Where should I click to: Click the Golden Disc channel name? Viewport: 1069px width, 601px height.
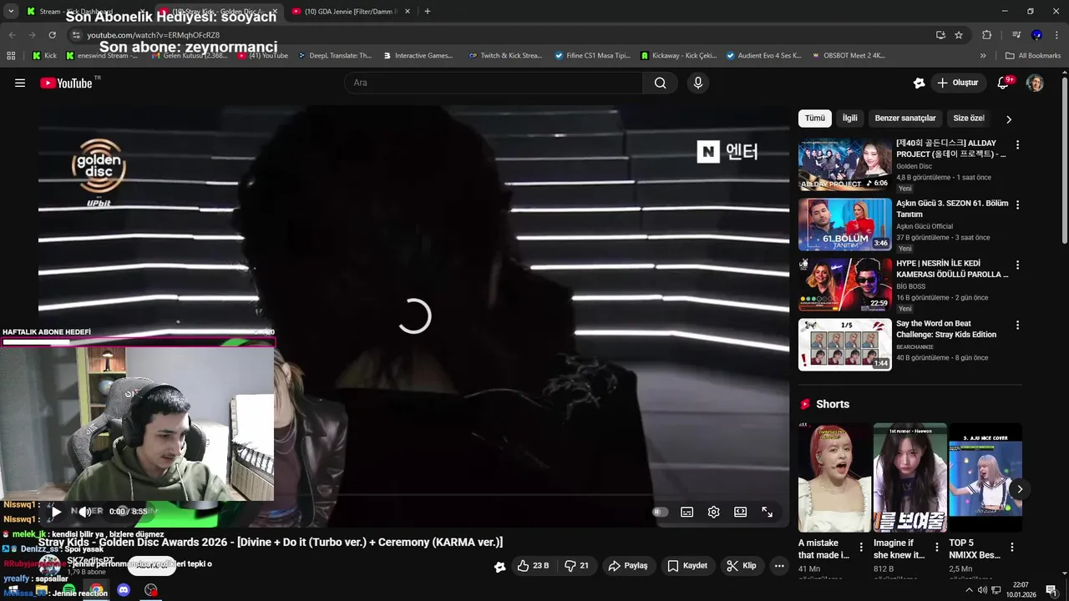(x=914, y=166)
